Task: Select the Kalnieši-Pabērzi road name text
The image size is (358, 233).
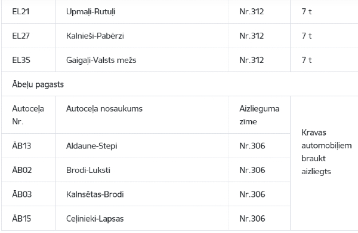Action: coord(95,36)
